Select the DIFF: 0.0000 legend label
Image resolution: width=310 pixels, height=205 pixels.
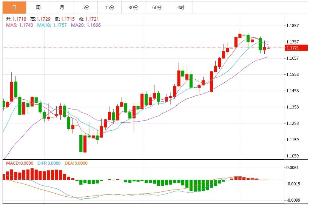[49, 163]
